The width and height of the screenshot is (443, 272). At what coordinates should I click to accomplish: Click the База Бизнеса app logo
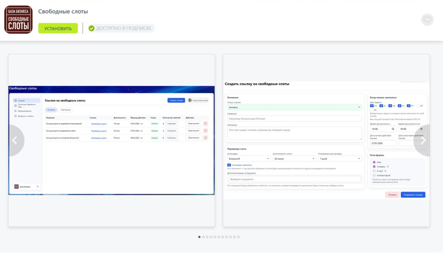click(x=18, y=20)
